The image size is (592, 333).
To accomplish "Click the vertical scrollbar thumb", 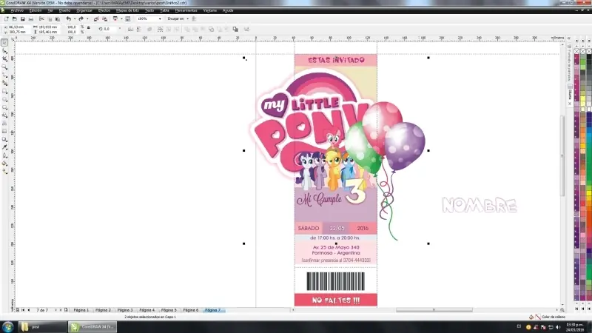I will click(562, 155).
